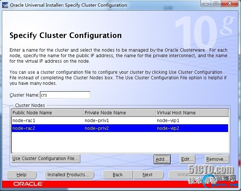Click the Oracle Universal Installer title bar icon
241x191 pixels.
tap(5, 5)
